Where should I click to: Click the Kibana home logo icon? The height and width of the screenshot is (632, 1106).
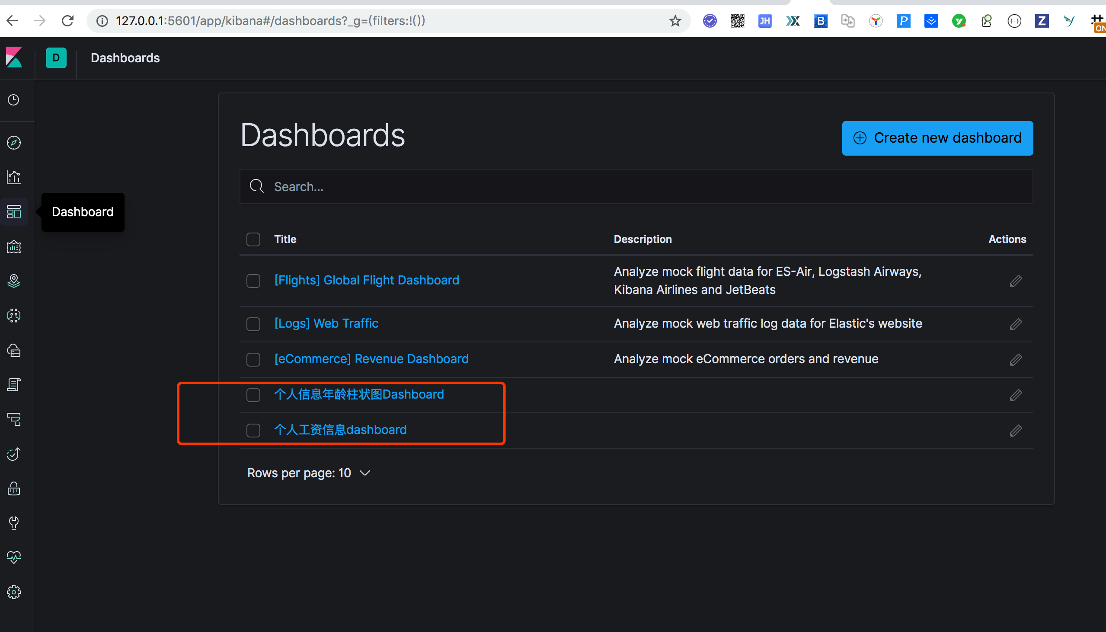click(x=14, y=57)
